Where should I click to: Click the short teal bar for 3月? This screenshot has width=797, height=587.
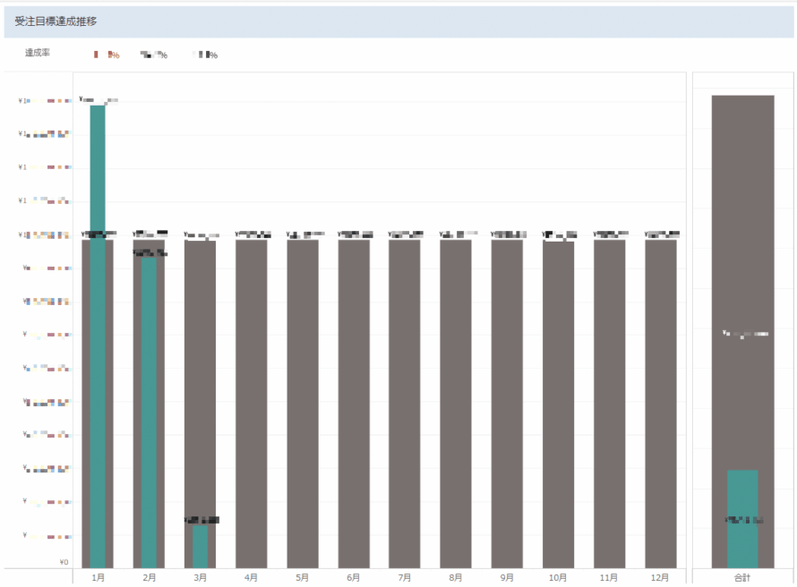[x=200, y=545]
